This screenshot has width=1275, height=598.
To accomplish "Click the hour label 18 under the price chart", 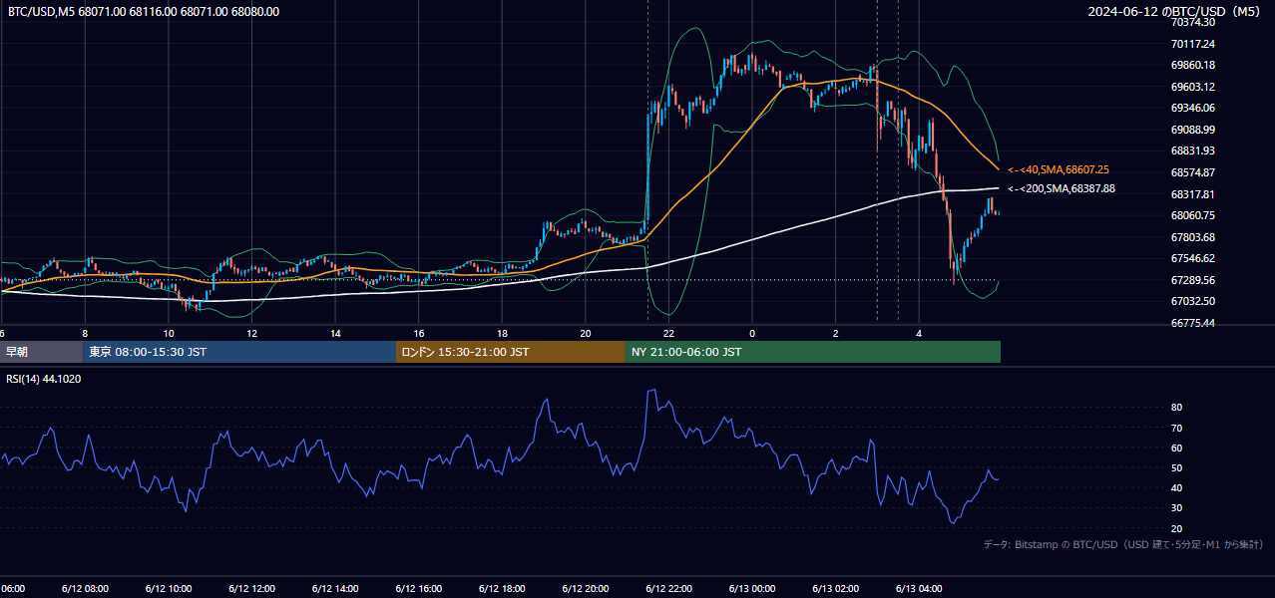I will [503, 333].
